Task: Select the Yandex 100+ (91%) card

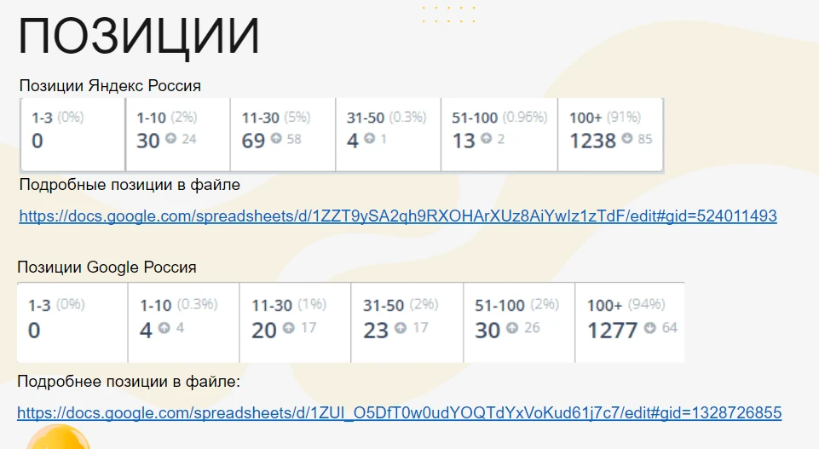Action: [610, 135]
